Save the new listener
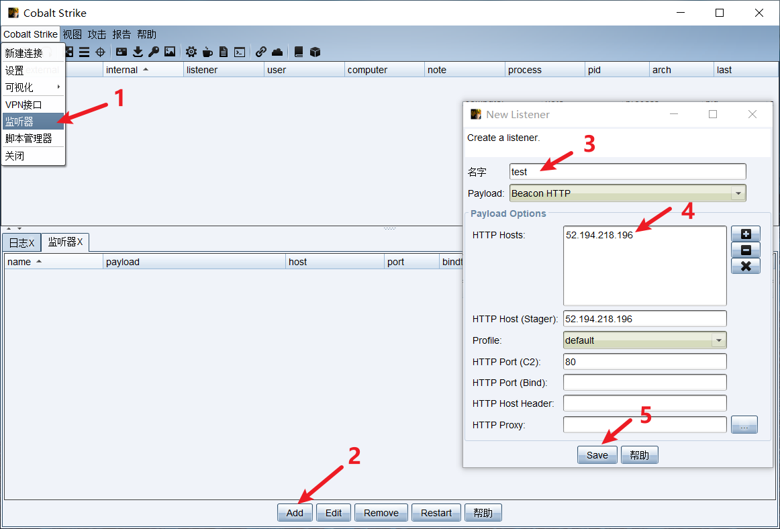This screenshot has height=529, width=780. [x=597, y=455]
